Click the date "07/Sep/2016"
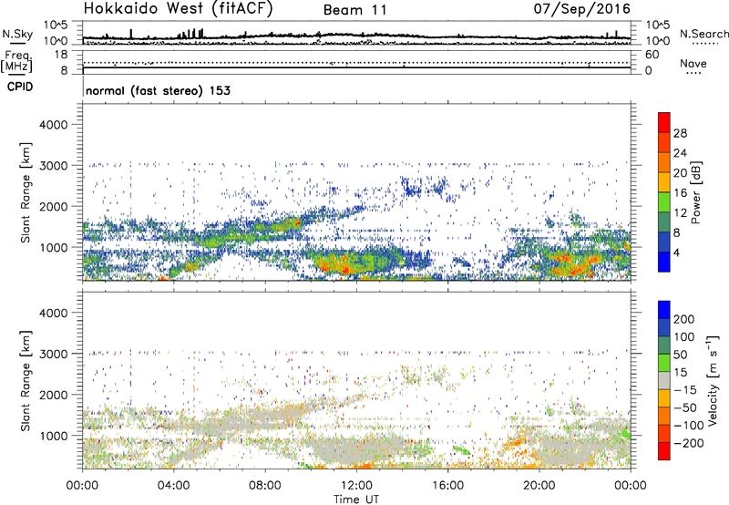 [581, 9]
